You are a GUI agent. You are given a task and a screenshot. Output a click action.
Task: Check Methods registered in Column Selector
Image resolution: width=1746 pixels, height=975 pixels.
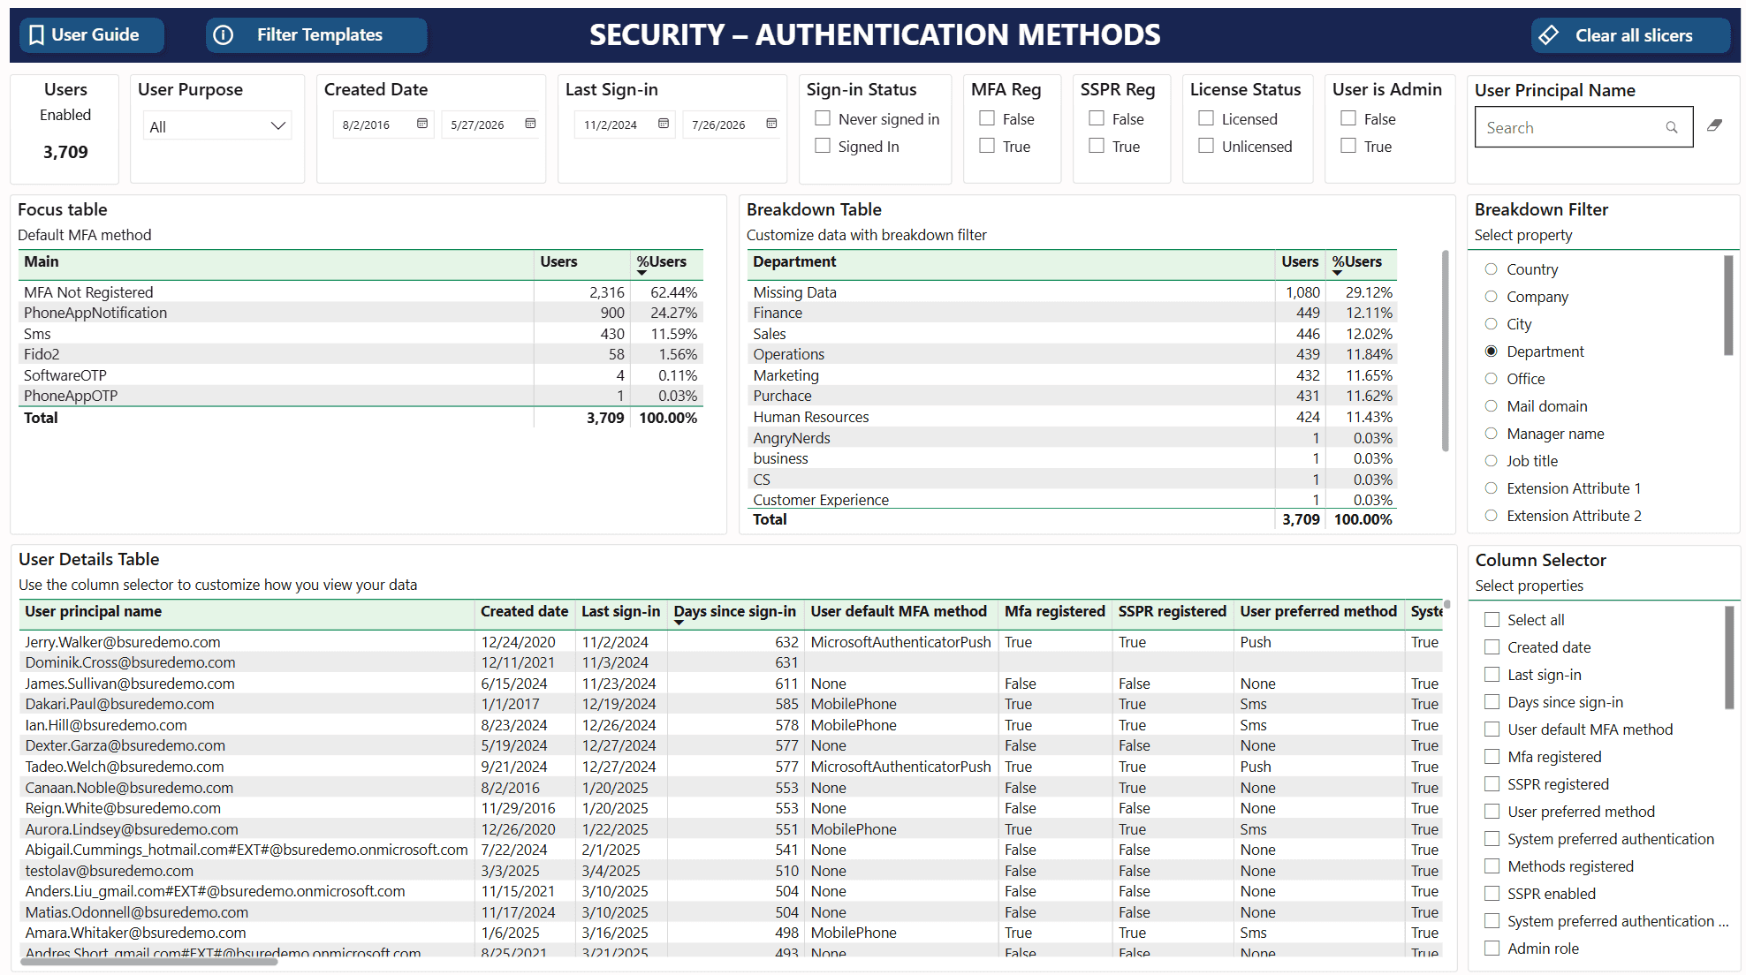pos(1492,866)
